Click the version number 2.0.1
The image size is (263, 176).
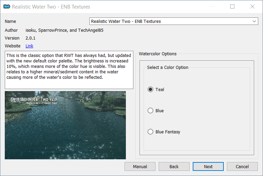pos(30,38)
